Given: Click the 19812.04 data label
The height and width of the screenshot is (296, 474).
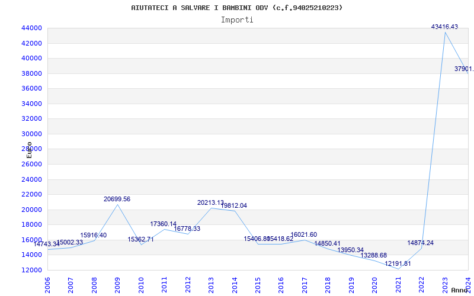Looking at the screenshot, I should tap(234, 205).
